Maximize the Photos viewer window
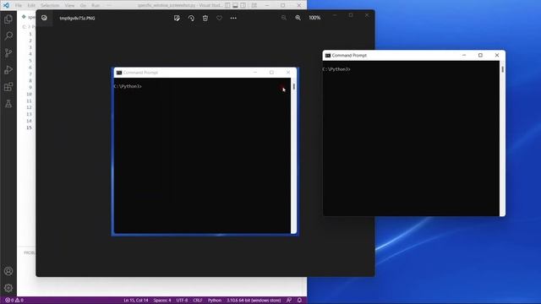This screenshot has height=304, width=541. click(x=351, y=15)
